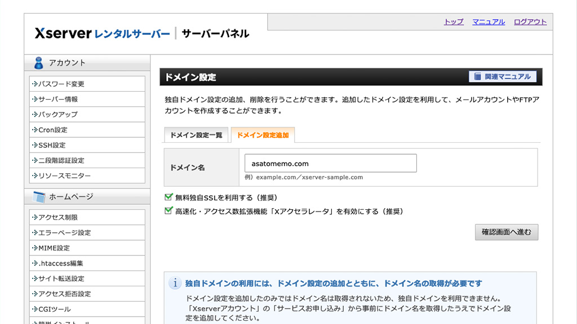This screenshot has width=577, height=324.
Task: Go to アクセス制限 menu item
Action: click(87, 217)
